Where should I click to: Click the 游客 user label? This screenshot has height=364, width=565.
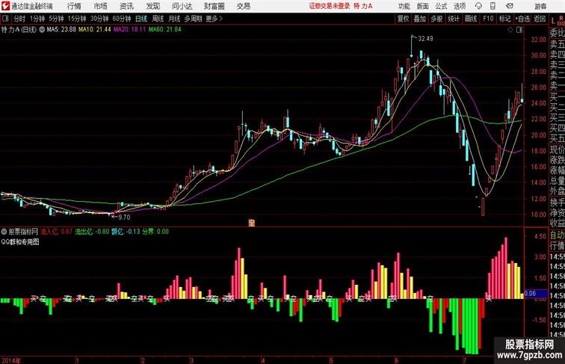click(x=540, y=6)
